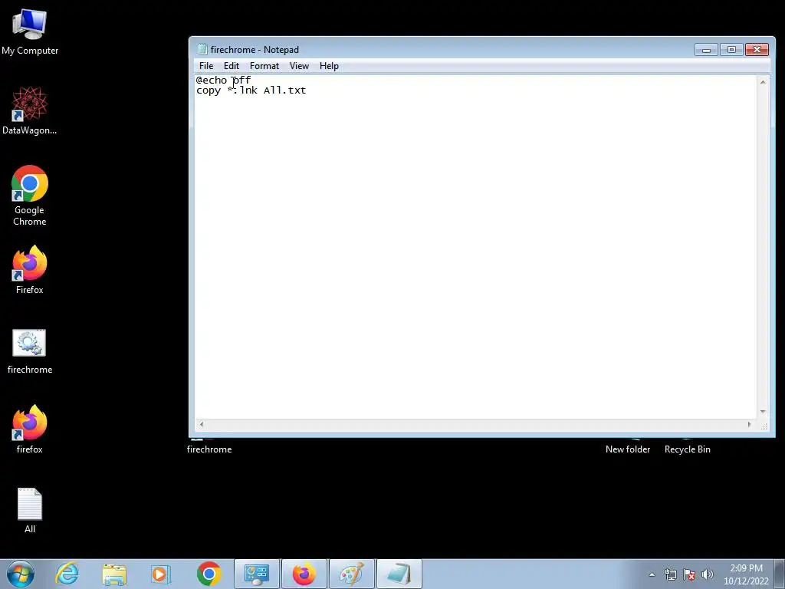Click the vertical scrollbar up arrow
This screenshot has width=785, height=589.
763,81
